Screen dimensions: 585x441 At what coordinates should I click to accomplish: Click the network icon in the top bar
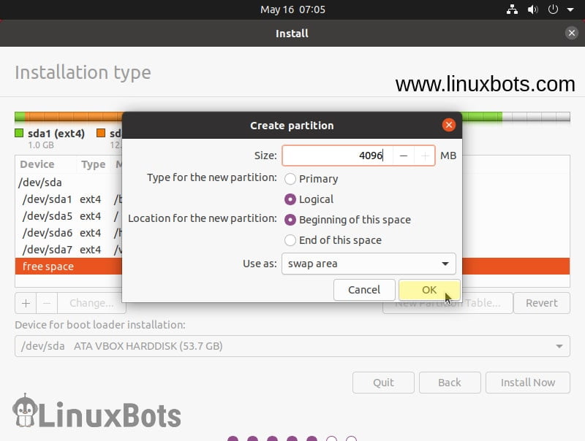pos(512,9)
